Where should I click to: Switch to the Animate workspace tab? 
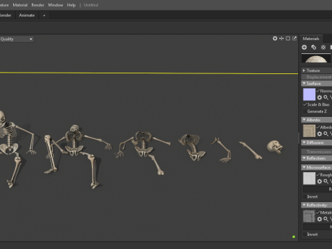(27, 15)
